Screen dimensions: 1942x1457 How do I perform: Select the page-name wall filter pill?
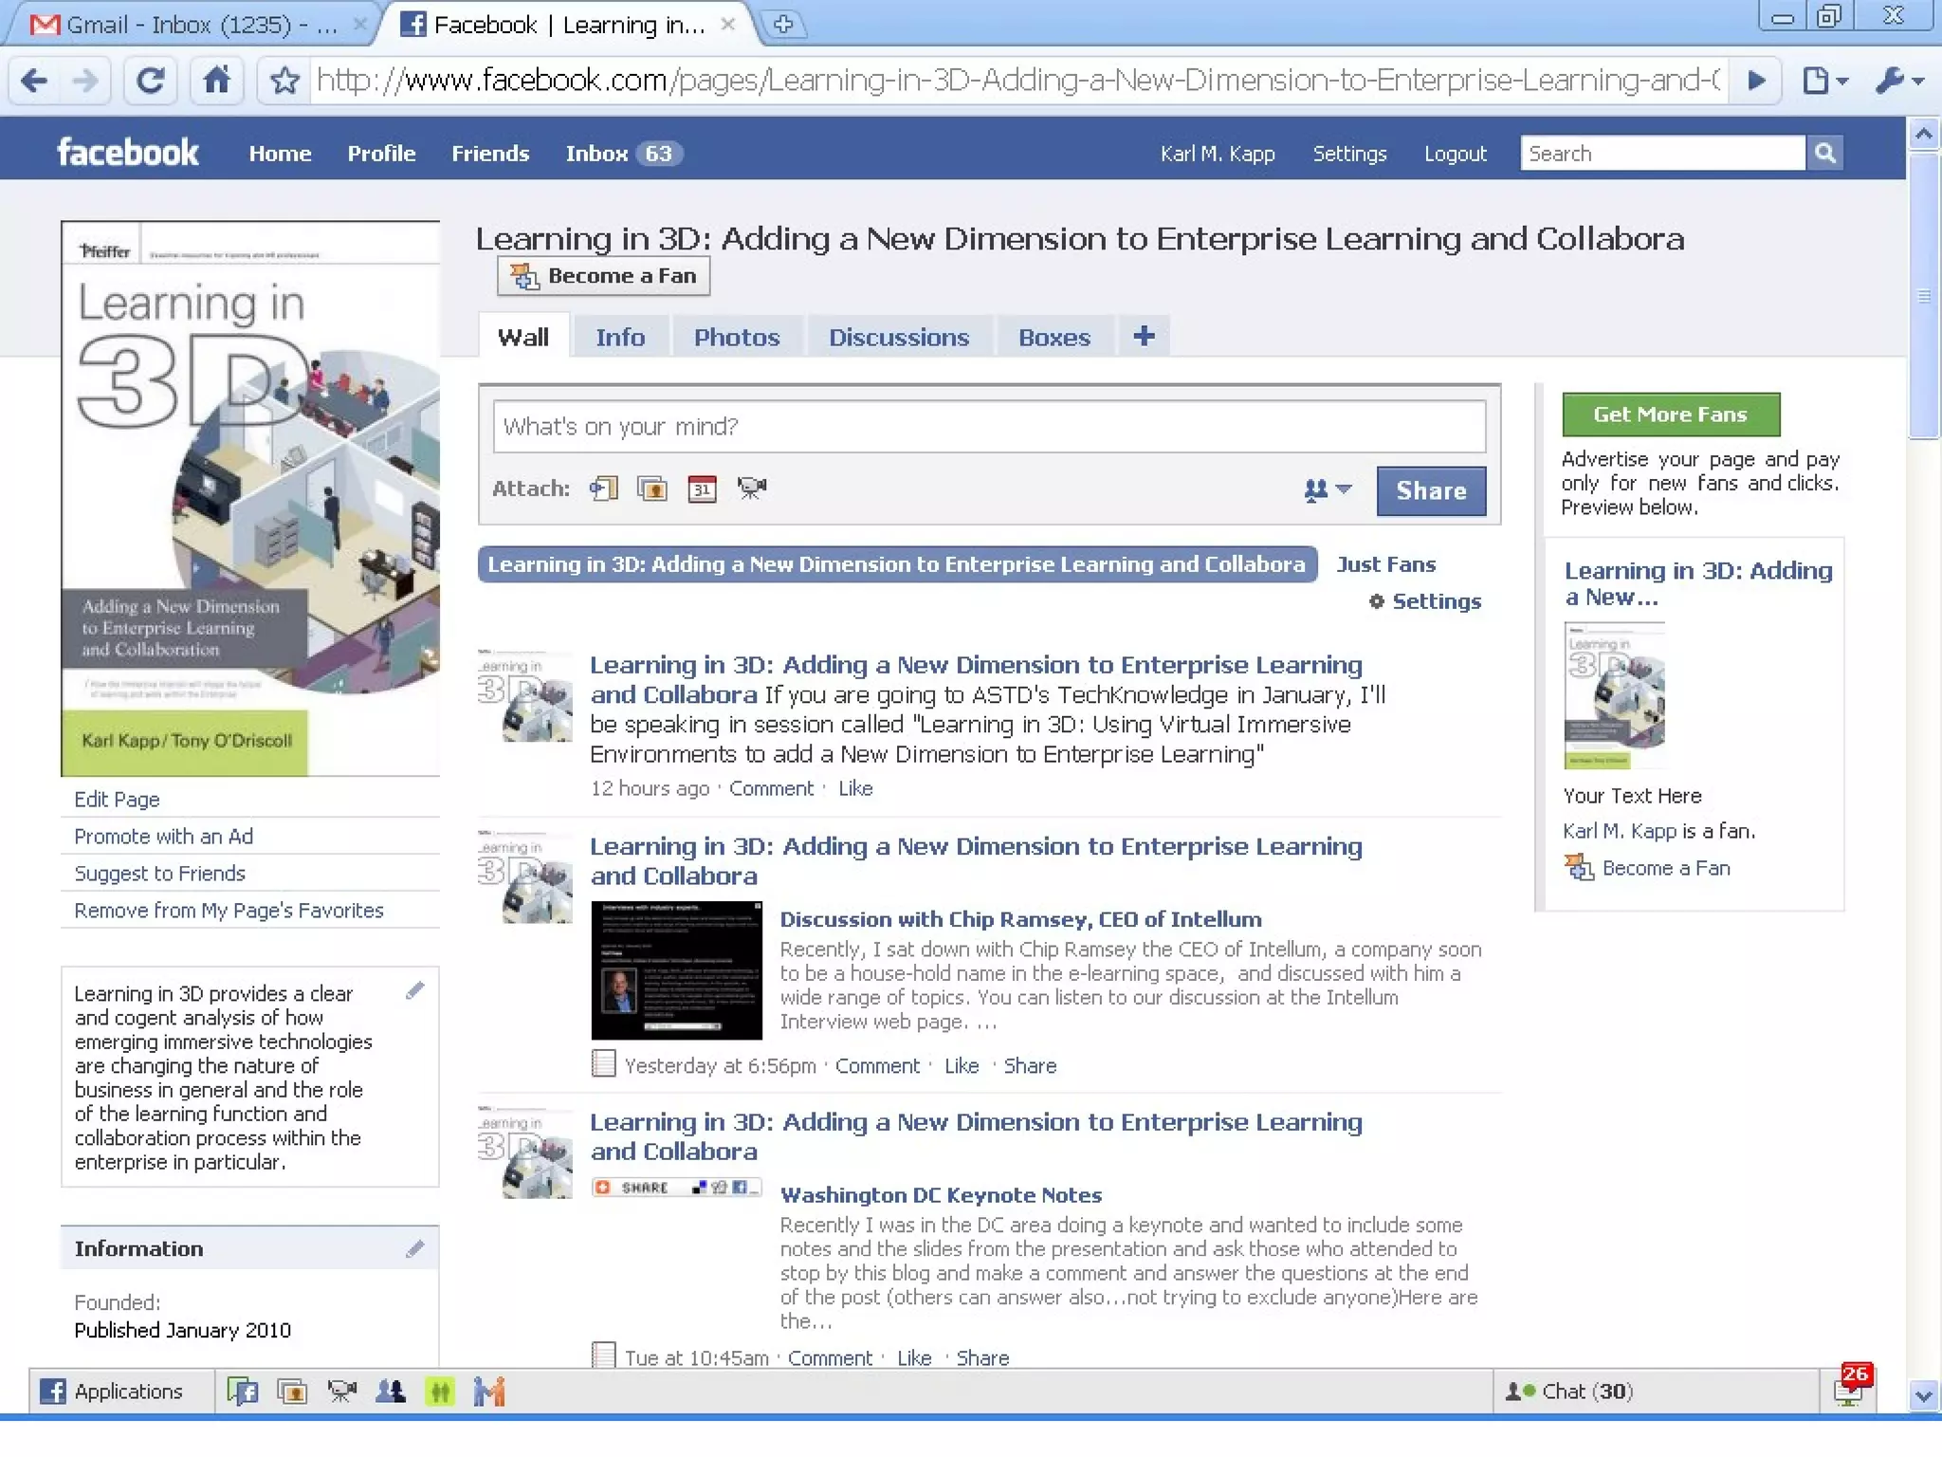[896, 564]
